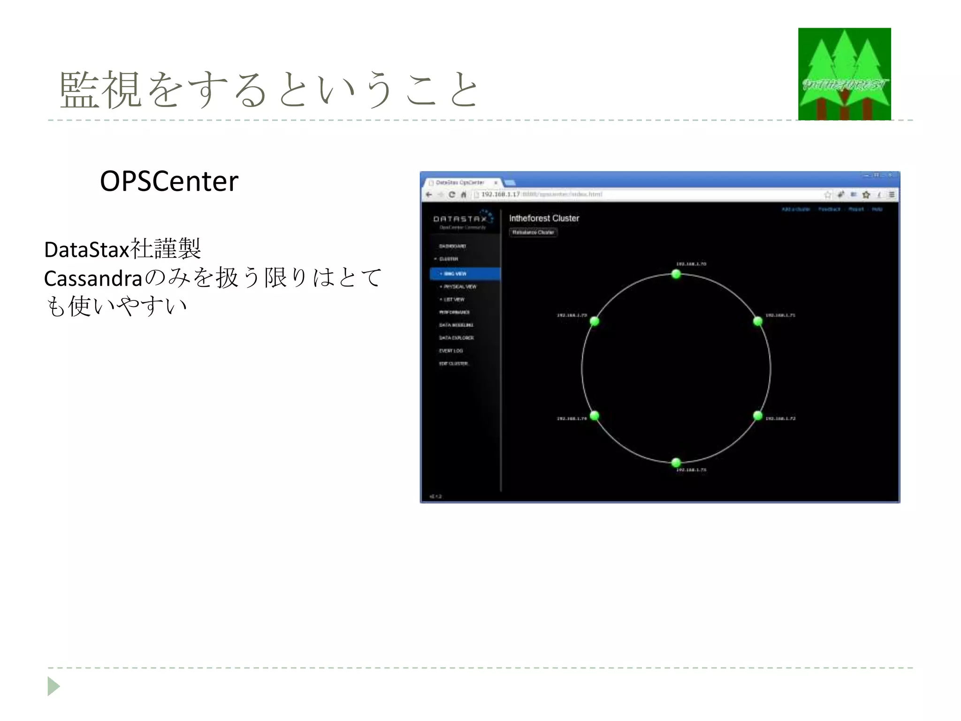Select the green node 192.168.1.74

pyautogui.click(x=595, y=415)
